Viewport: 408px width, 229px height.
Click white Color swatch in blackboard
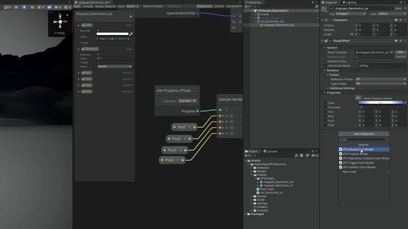click(113, 34)
